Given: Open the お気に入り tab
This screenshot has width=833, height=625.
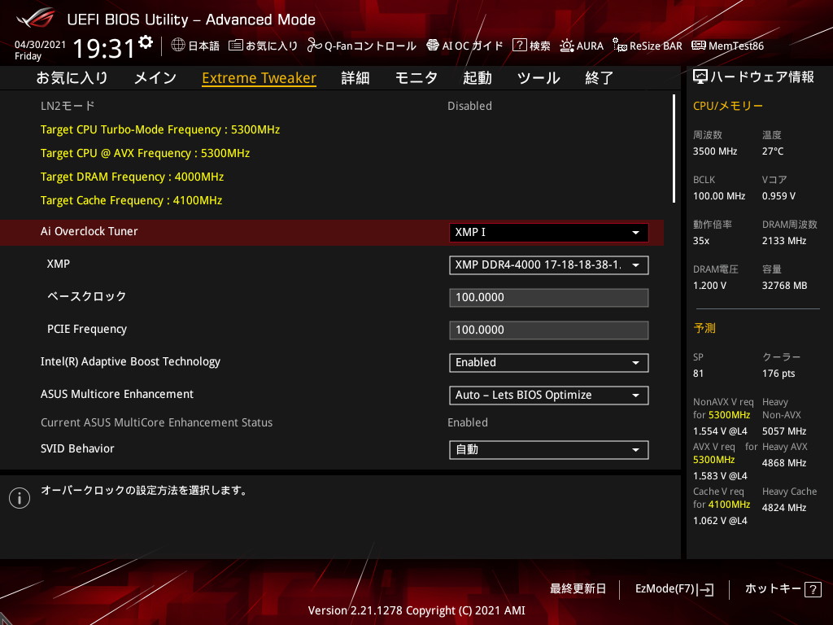Looking at the screenshot, I should click(72, 78).
